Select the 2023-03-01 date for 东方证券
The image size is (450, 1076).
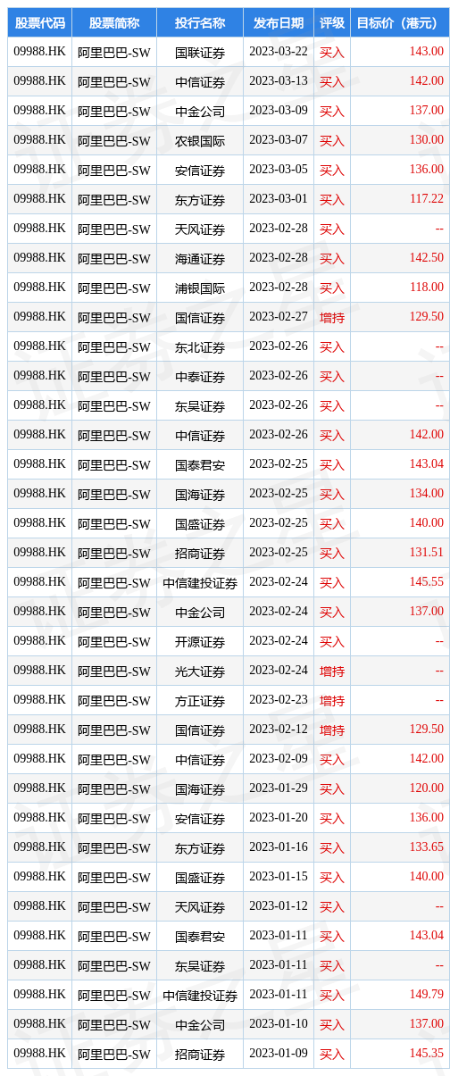279,199
